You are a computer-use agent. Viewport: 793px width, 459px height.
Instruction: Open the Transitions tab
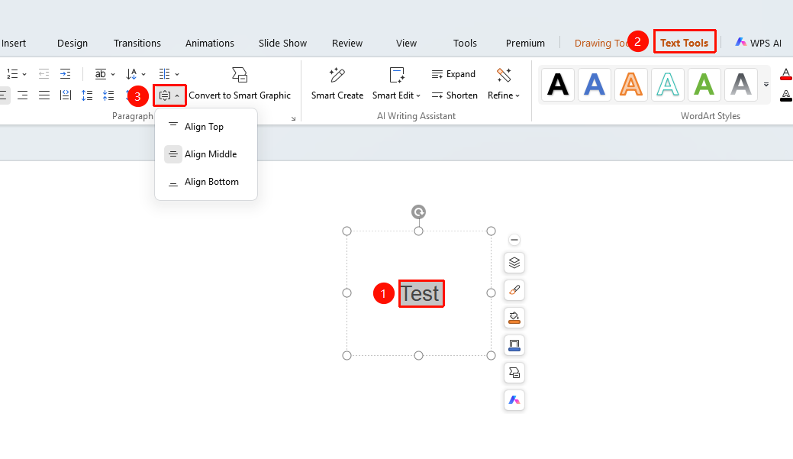(137, 43)
